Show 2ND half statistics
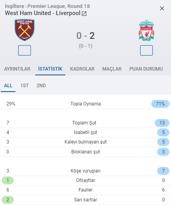The image size is (171, 205). 41,86
